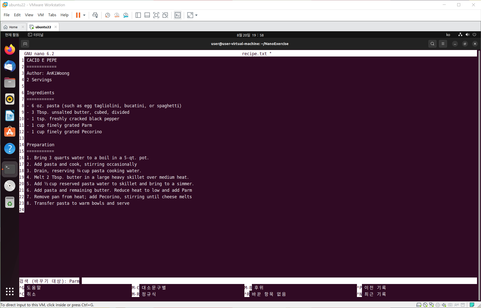Take a snapshot of the VM
The image size is (481, 308).
tap(108, 15)
